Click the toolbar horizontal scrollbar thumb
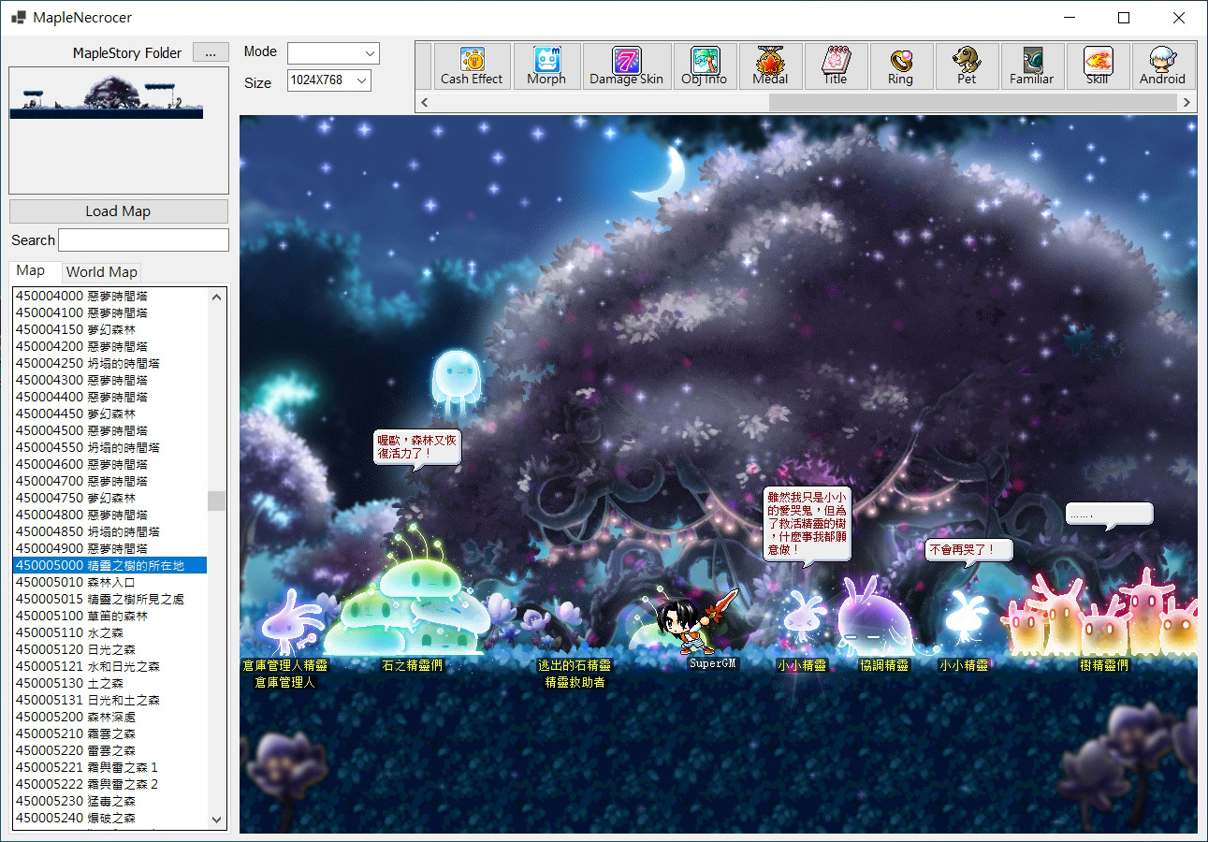Image resolution: width=1208 pixels, height=842 pixels. click(972, 102)
